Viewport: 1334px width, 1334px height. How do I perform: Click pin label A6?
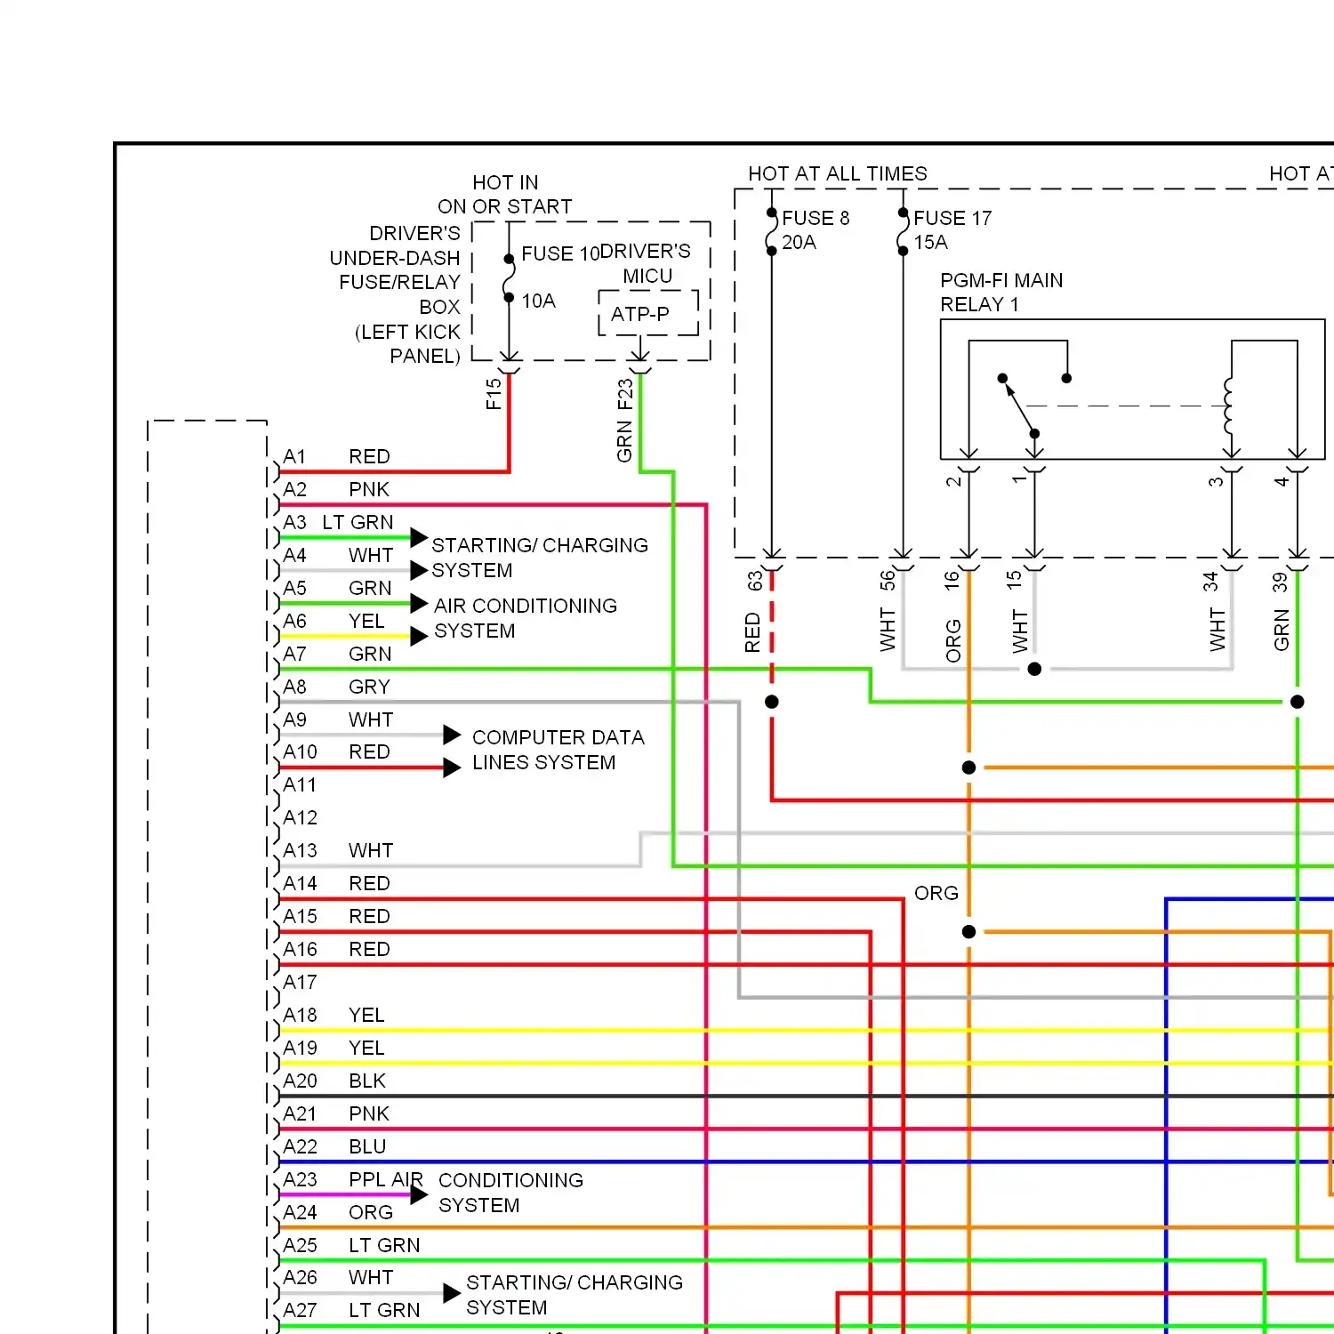pyautogui.click(x=294, y=621)
